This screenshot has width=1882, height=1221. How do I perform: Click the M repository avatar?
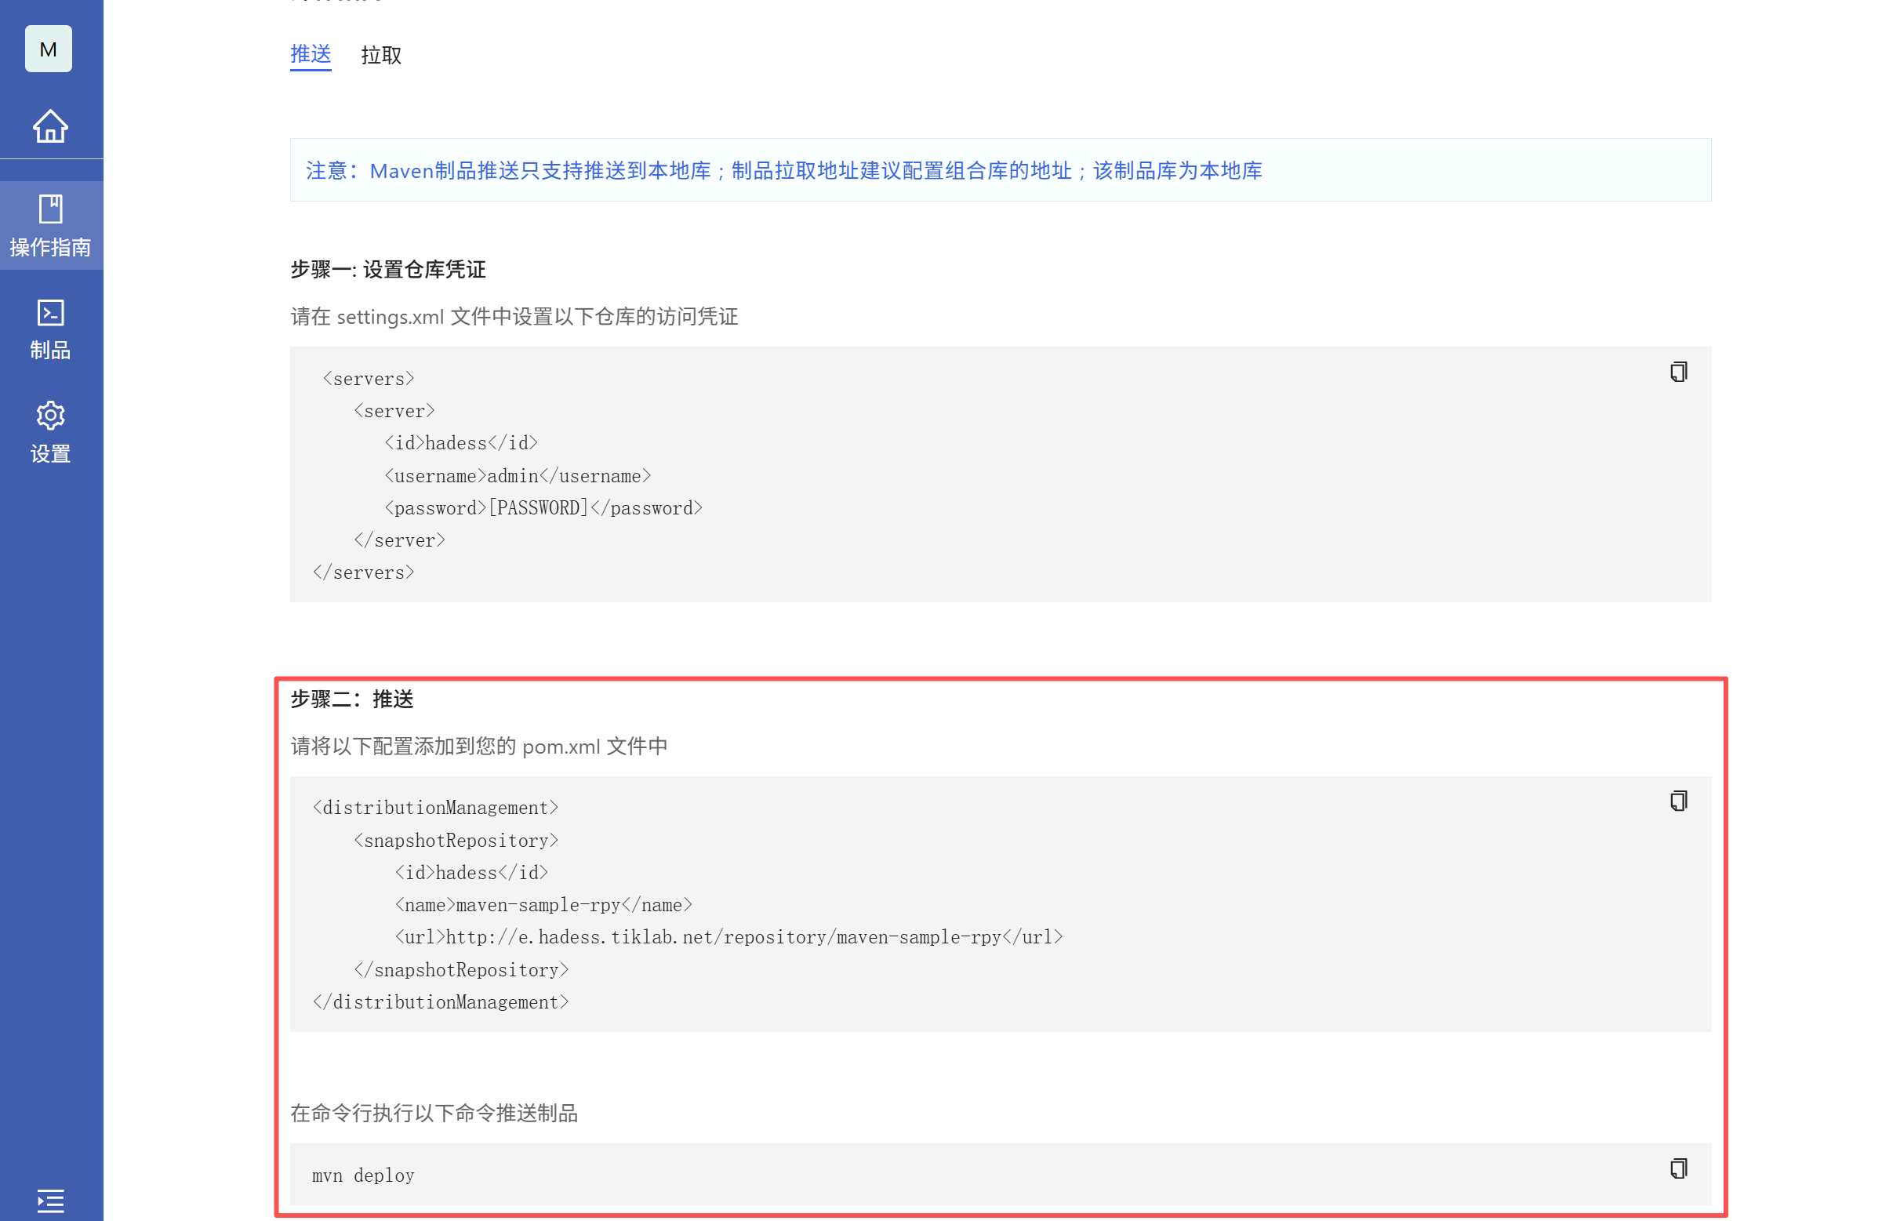click(x=49, y=49)
